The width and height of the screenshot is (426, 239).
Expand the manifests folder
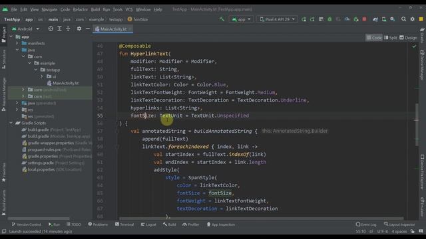point(17,43)
